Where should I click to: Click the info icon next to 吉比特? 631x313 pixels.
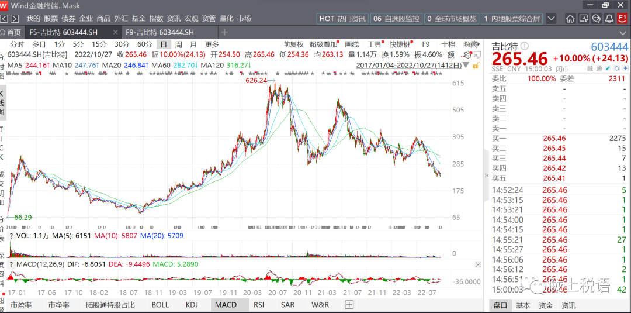click(525, 46)
